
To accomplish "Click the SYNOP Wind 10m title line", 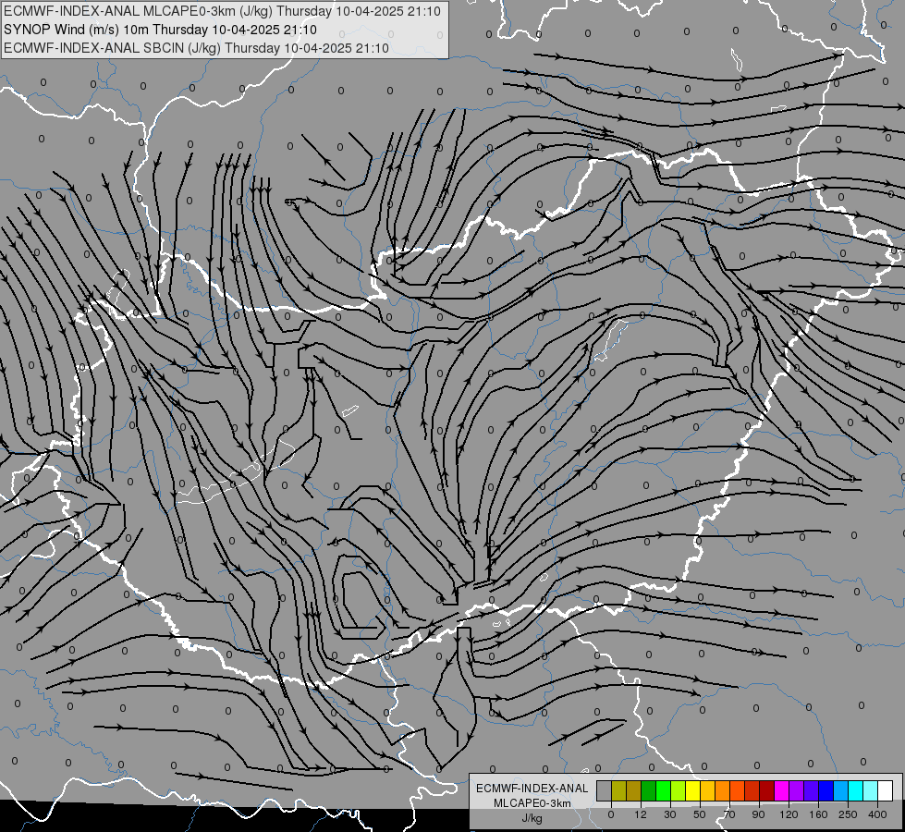I will point(161,30).
